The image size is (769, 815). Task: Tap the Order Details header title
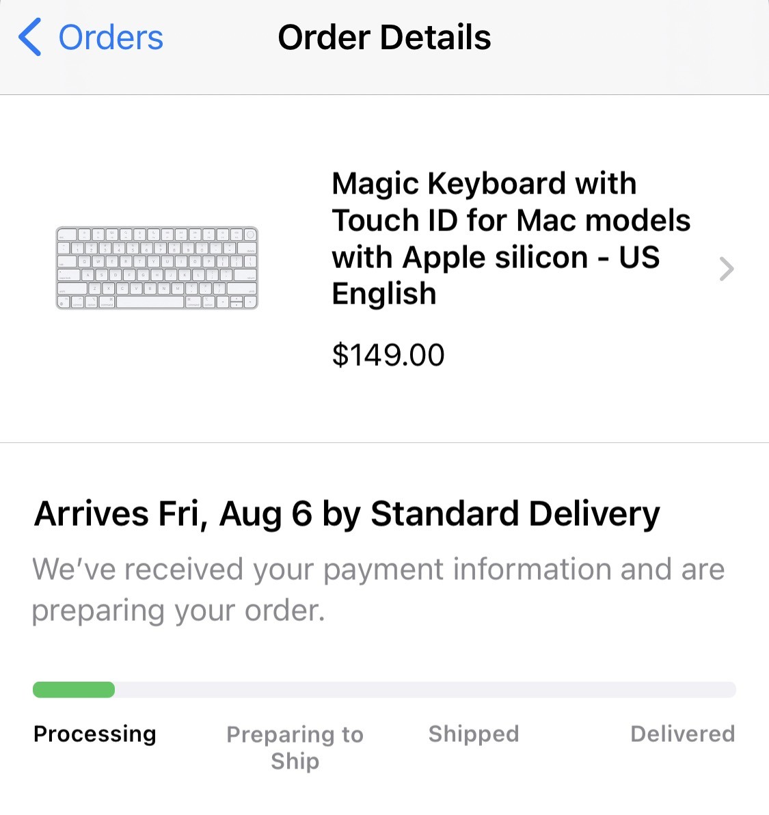point(384,37)
